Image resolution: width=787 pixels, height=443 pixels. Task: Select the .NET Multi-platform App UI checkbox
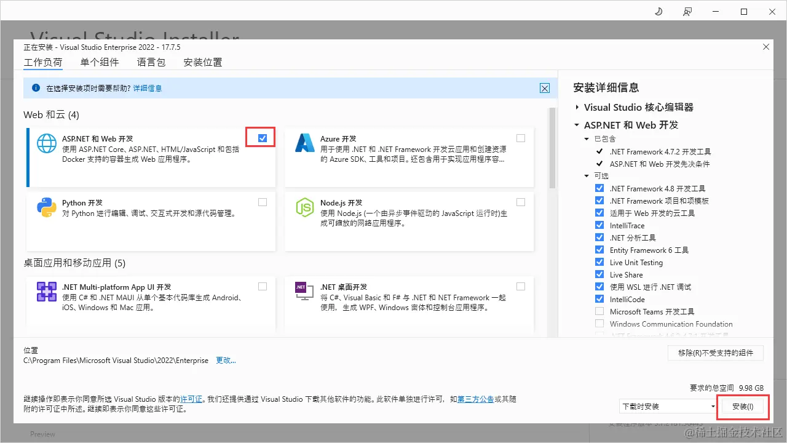point(263,286)
